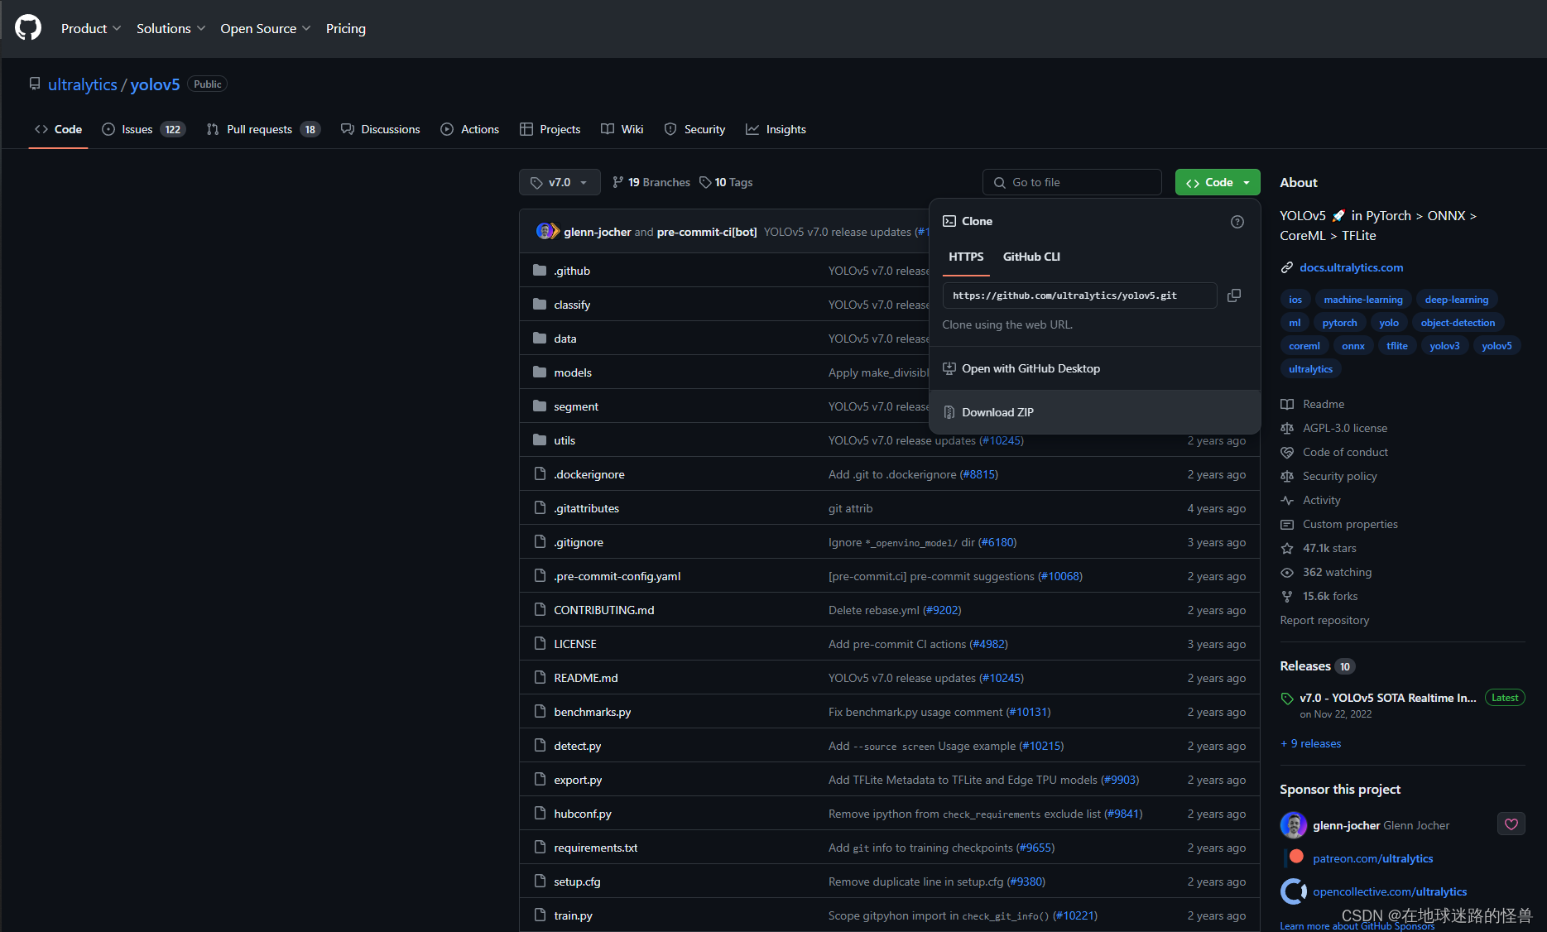Copy the HTTPS clone URL

point(1233,295)
